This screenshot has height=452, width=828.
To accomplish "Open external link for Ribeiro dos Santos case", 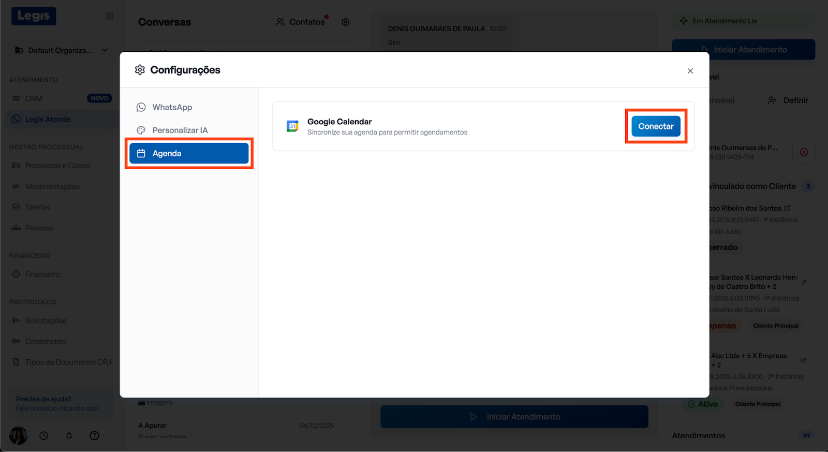I will tap(788, 208).
